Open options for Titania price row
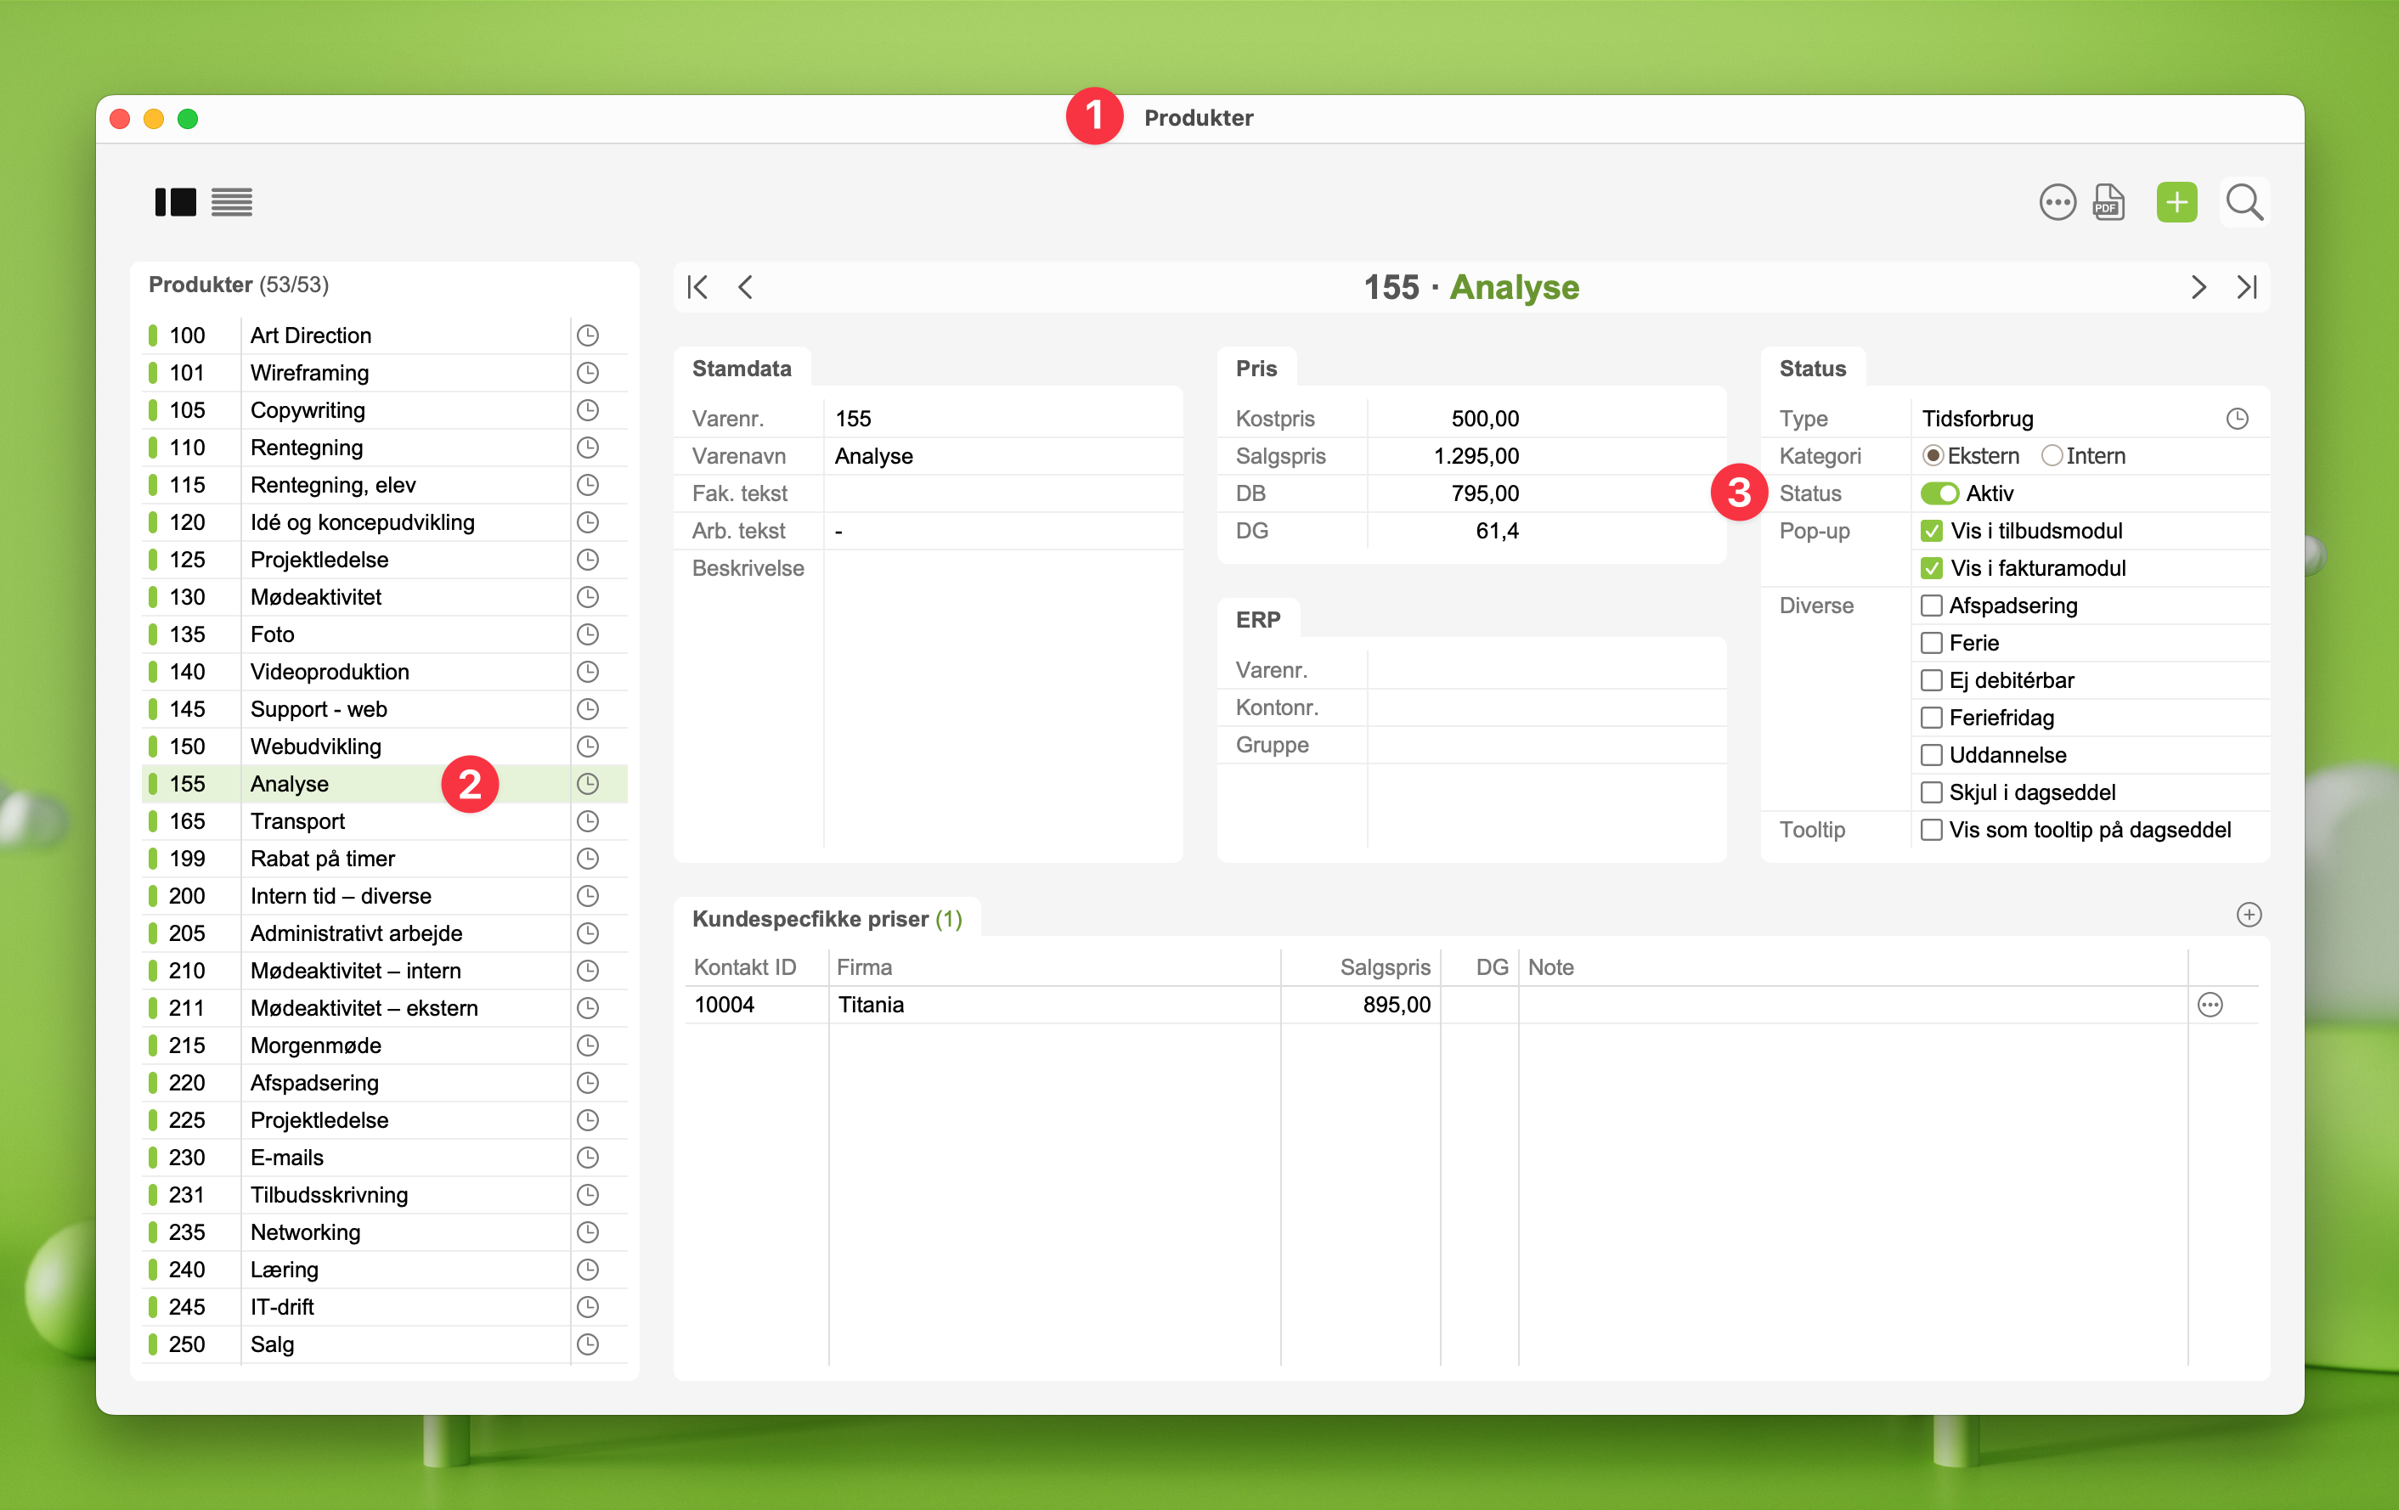This screenshot has width=2399, height=1510. (2209, 1005)
